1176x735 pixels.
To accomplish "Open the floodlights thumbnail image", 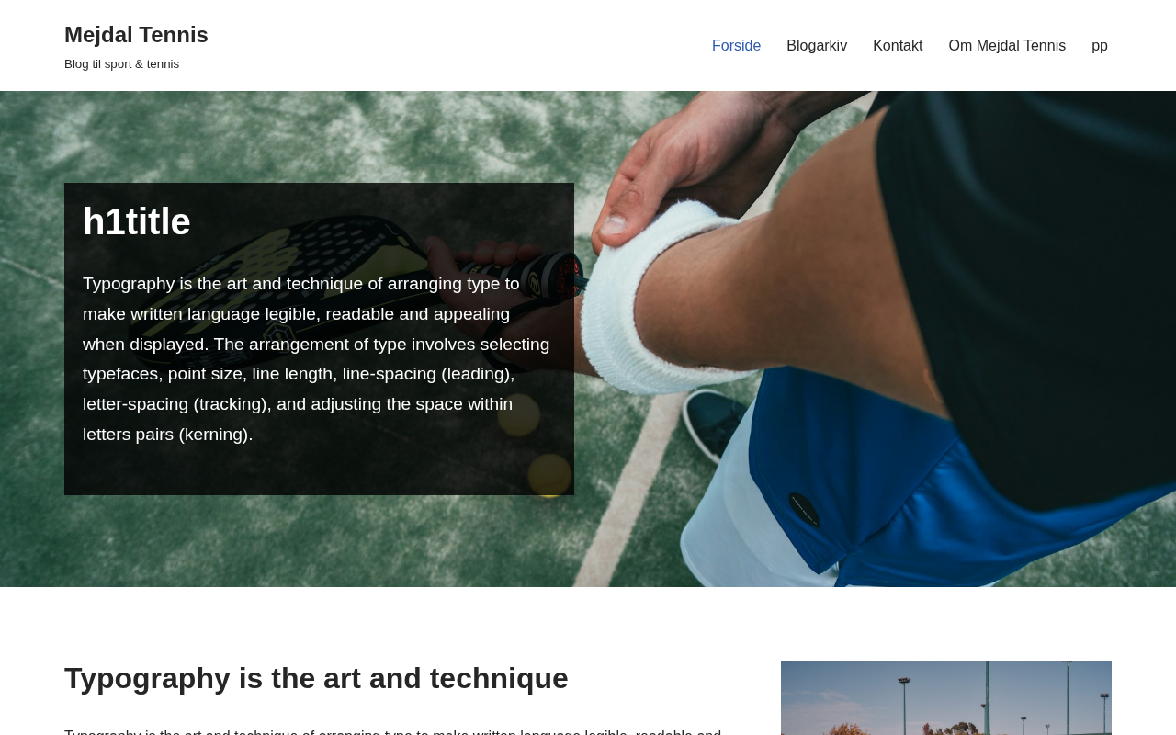I will coord(946,698).
